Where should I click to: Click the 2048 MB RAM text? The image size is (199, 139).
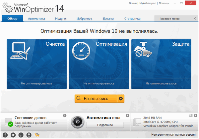(153, 118)
